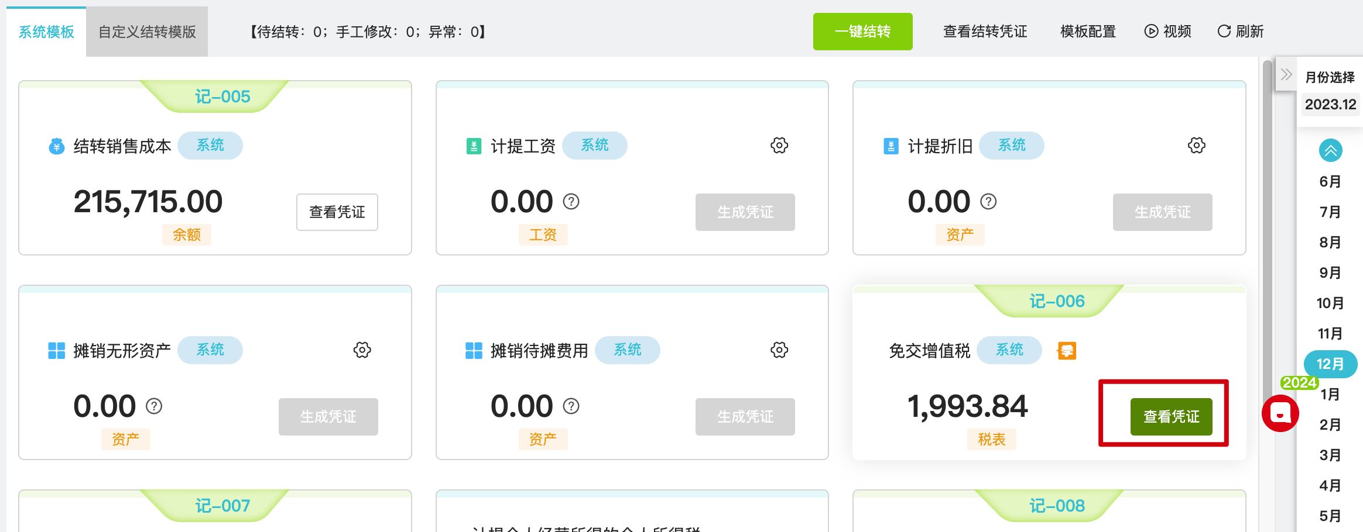Open 查看结转凭证 link
The width and height of the screenshot is (1363, 532).
pyautogui.click(x=985, y=32)
